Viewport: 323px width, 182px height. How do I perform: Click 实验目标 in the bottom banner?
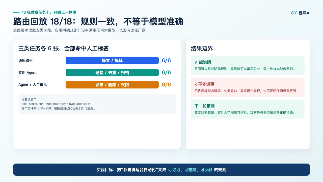coord(105,170)
